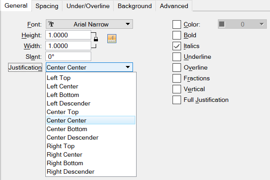Collapse the Justification dropdown arrow

[x=128, y=67]
